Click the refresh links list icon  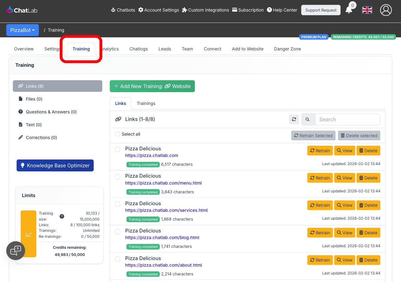(x=294, y=119)
